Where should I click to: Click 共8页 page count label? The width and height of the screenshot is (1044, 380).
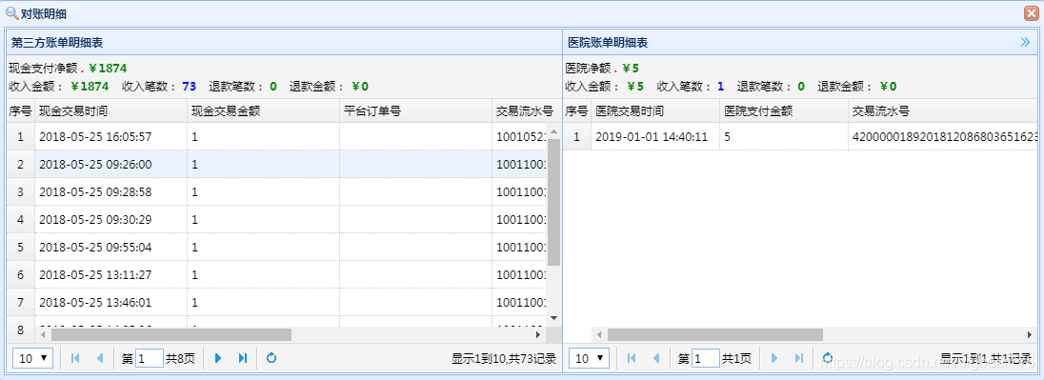[x=180, y=359]
